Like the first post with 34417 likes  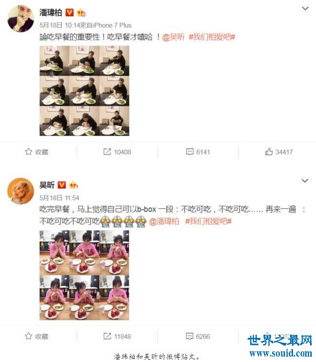click(279, 152)
